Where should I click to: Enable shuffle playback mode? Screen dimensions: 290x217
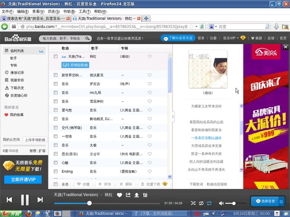[193, 203]
